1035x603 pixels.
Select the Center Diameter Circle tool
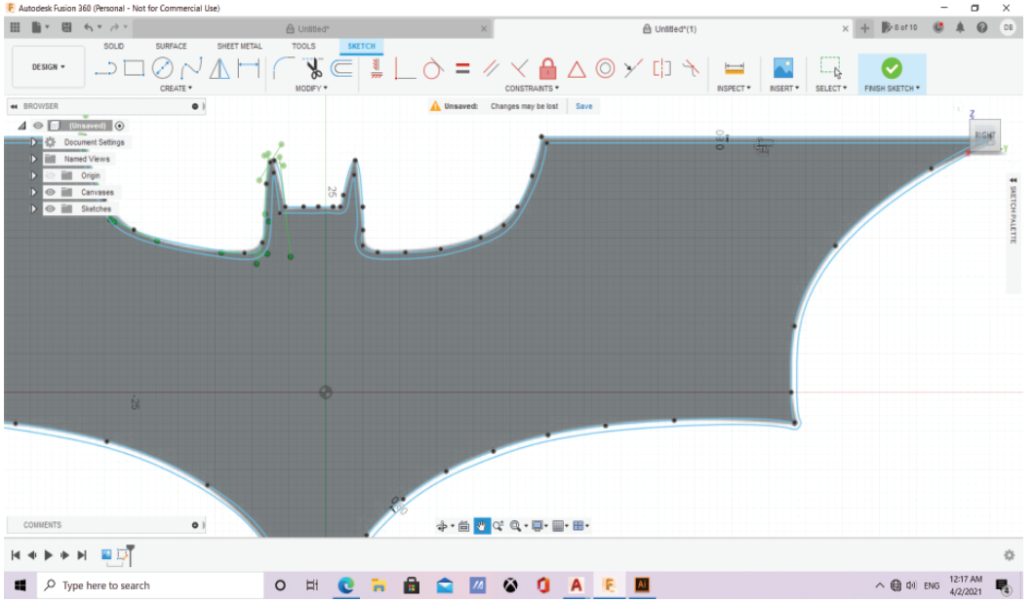[x=162, y=68]
